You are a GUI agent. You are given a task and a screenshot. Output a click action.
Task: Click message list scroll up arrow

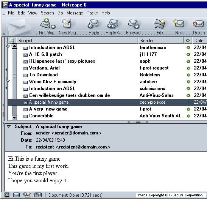(14, 46)
